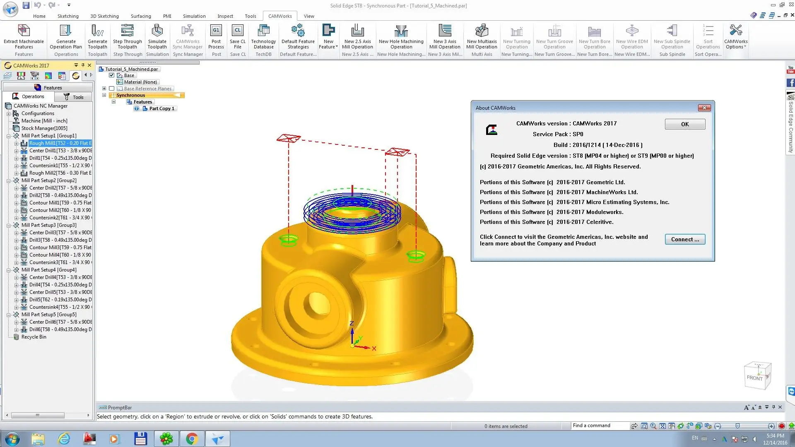Check the Base Reference Planes checkbox

(x=111, y=89)
